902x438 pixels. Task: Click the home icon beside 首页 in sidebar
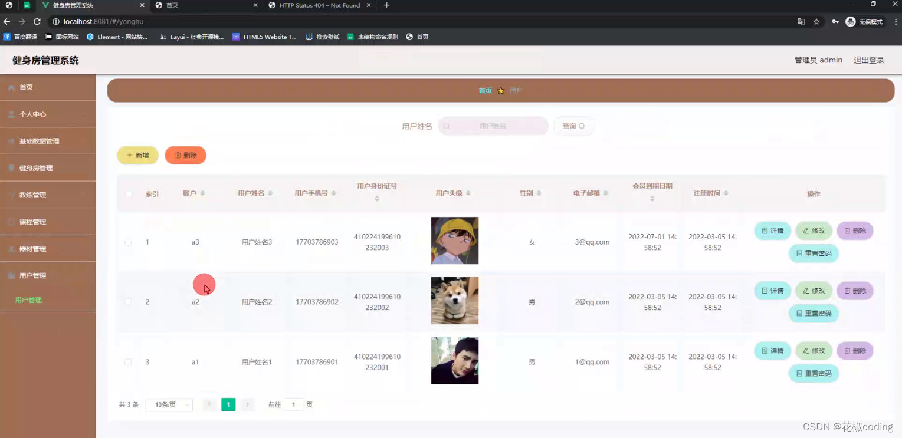point(11,87)
